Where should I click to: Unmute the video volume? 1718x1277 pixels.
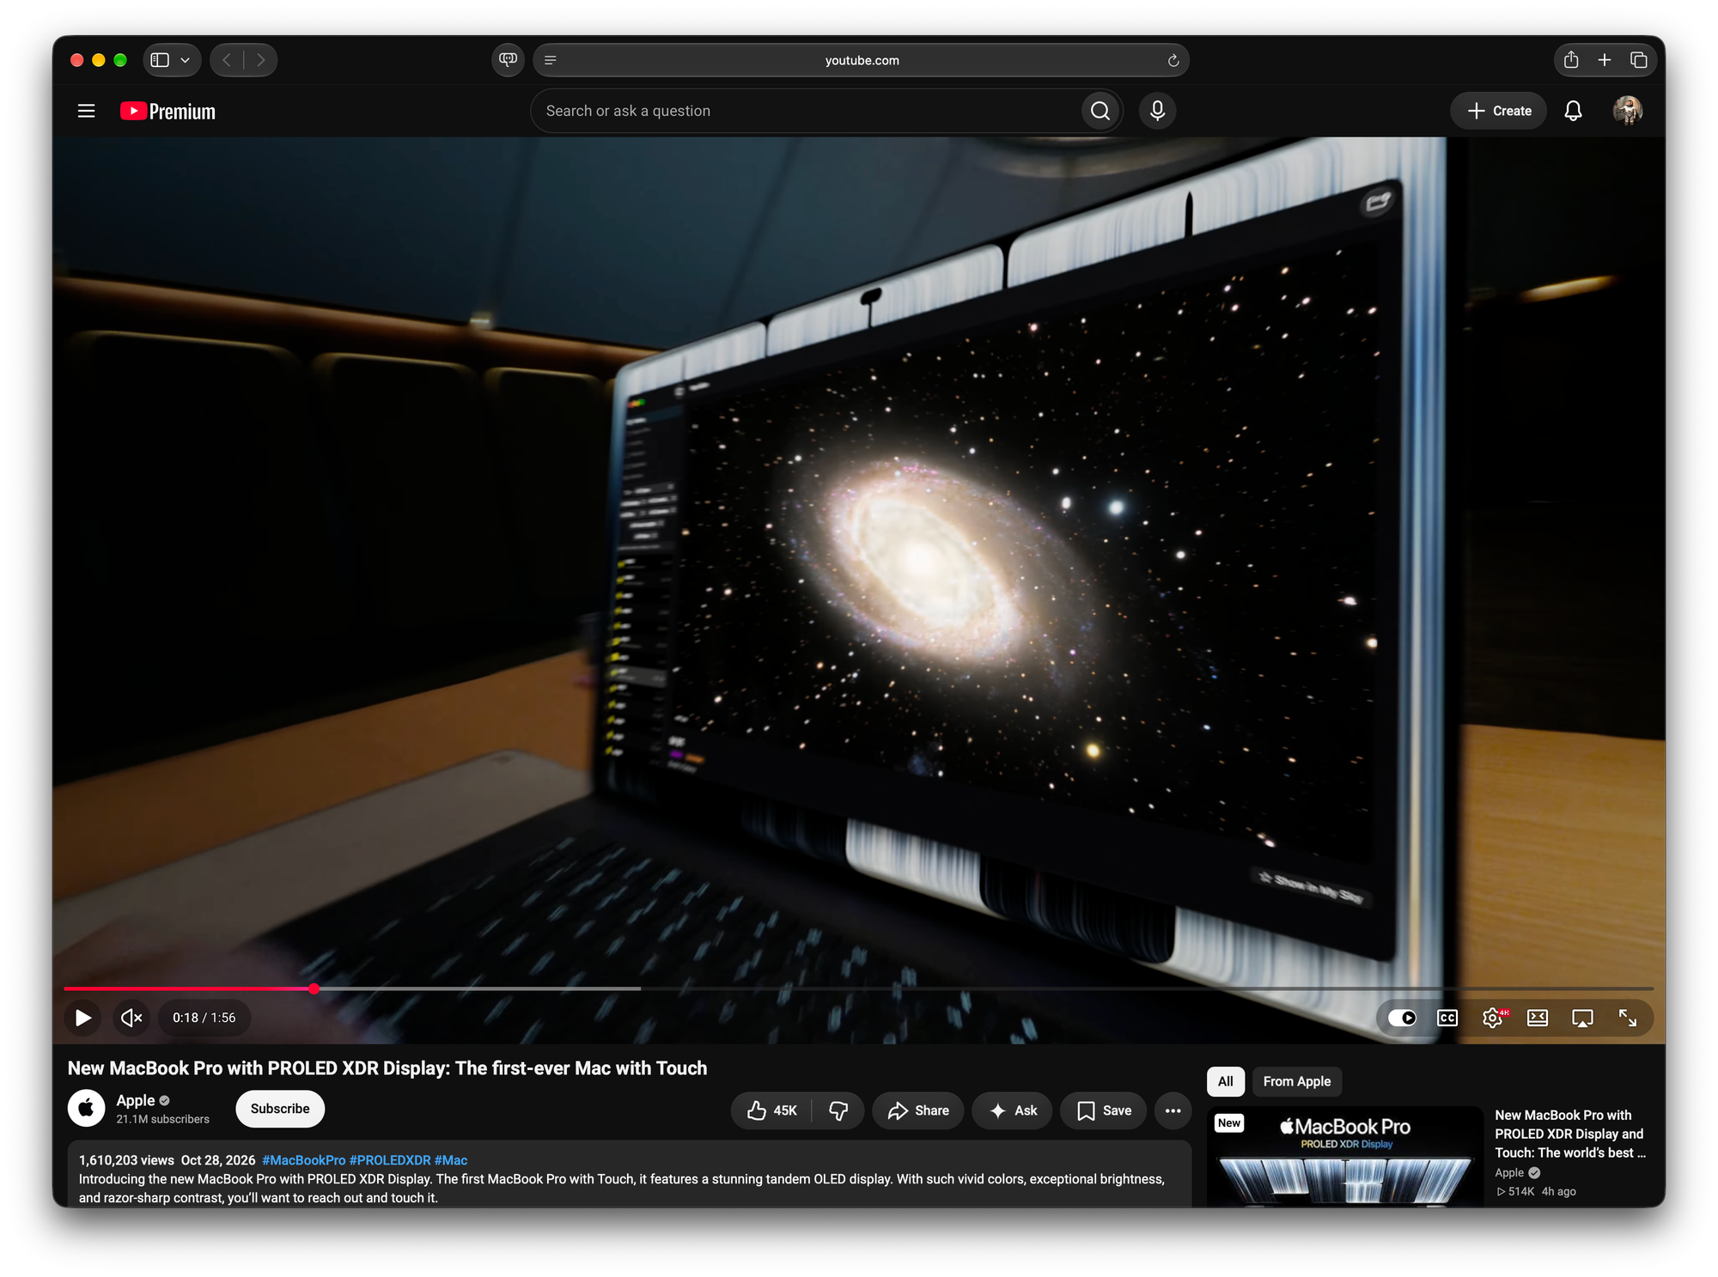pos(131,1018)
